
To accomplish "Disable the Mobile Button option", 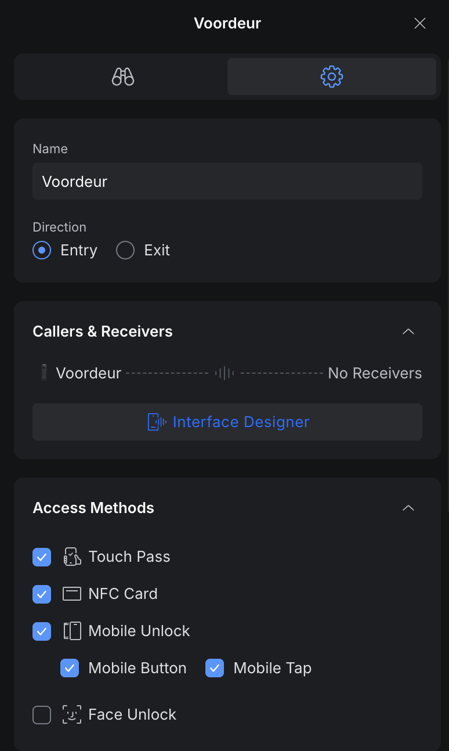I will [70, 669].
